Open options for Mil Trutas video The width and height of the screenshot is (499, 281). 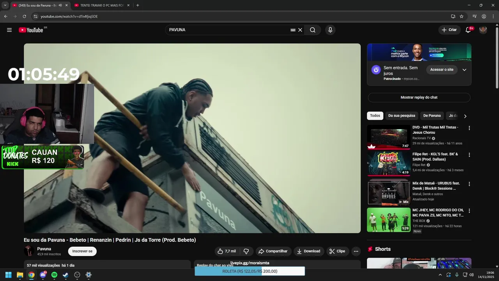coord(469,128)
